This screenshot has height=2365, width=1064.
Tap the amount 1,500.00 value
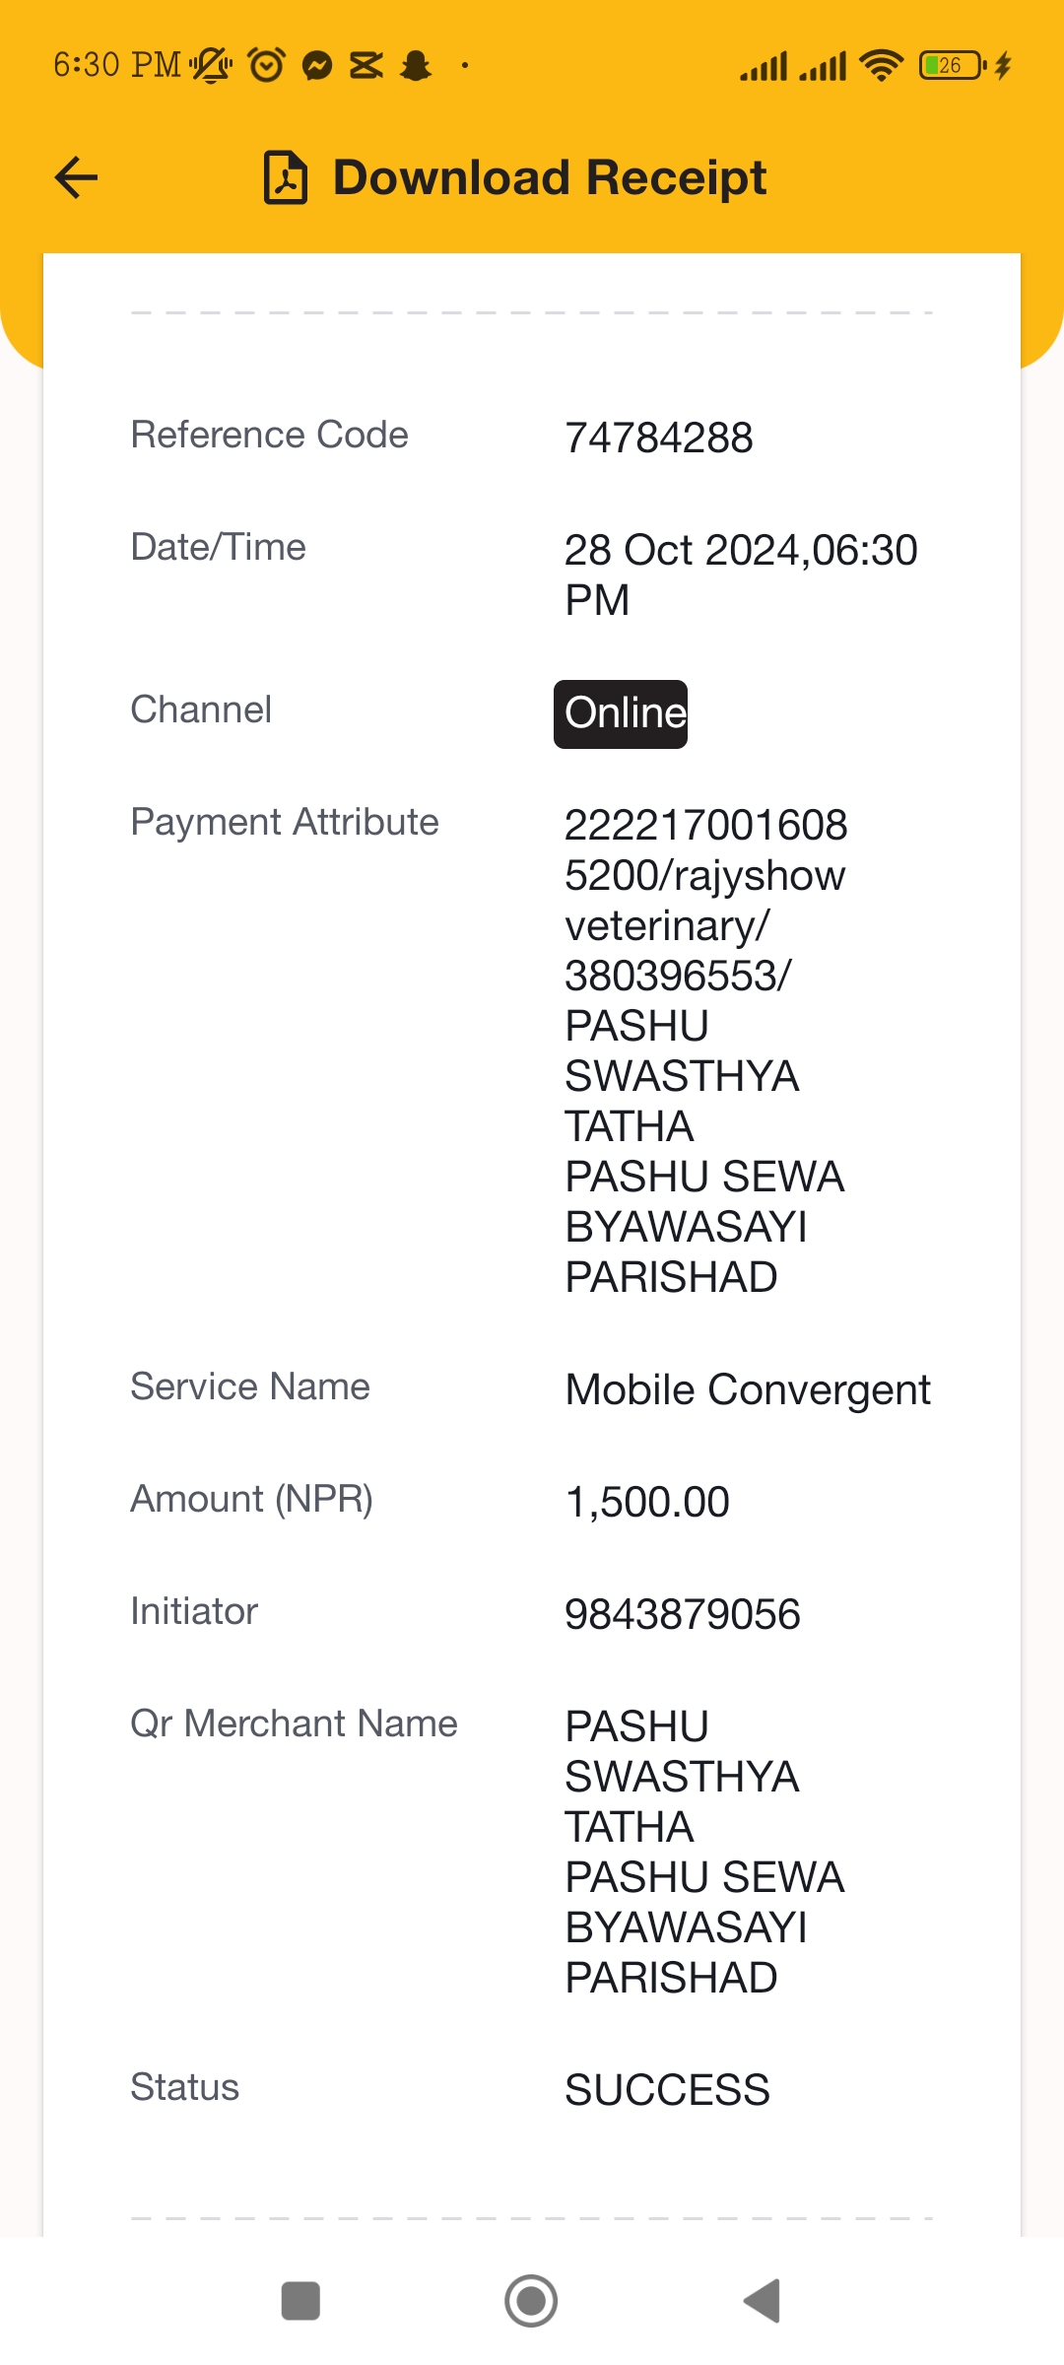646,1502
